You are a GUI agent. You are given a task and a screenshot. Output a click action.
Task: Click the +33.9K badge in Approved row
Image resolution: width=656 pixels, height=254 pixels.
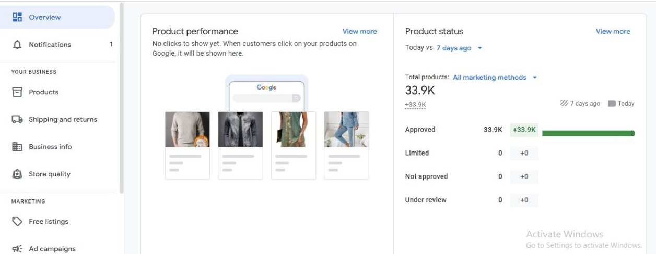tap(524, 130)
